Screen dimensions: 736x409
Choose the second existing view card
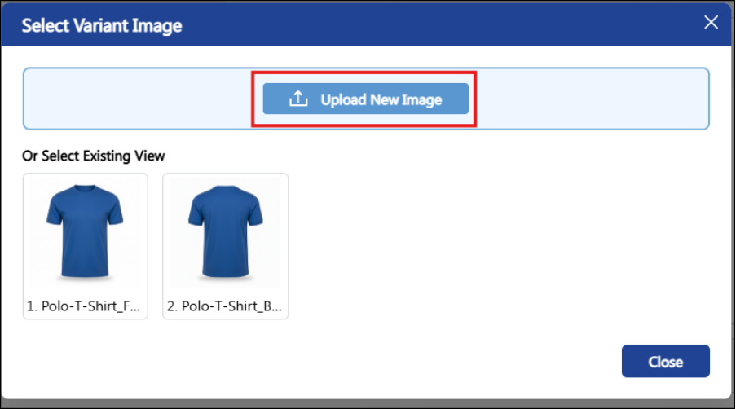click(225, 246)
